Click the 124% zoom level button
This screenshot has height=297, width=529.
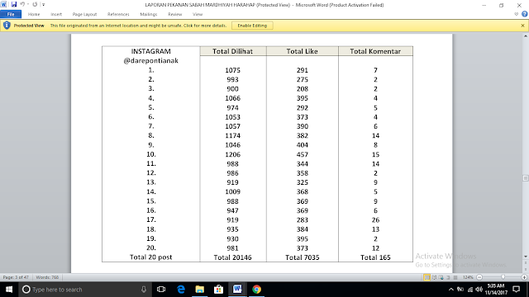(x=468, y=277)
